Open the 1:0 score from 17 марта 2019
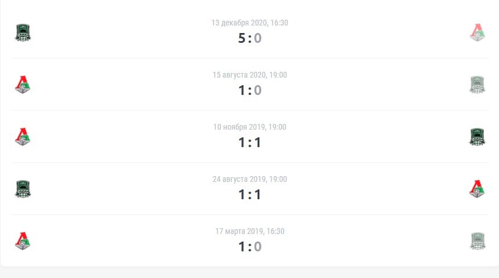Screen dimensions: 499x278 [x=250, y=247]
